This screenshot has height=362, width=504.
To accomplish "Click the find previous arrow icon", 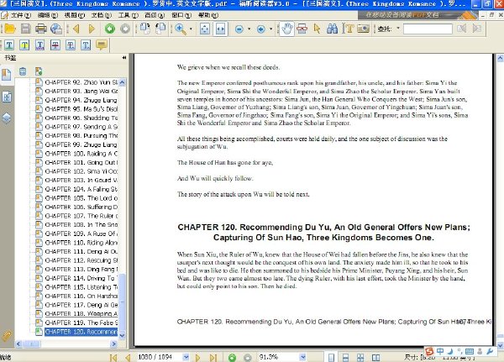I will [x=462, y=29].
